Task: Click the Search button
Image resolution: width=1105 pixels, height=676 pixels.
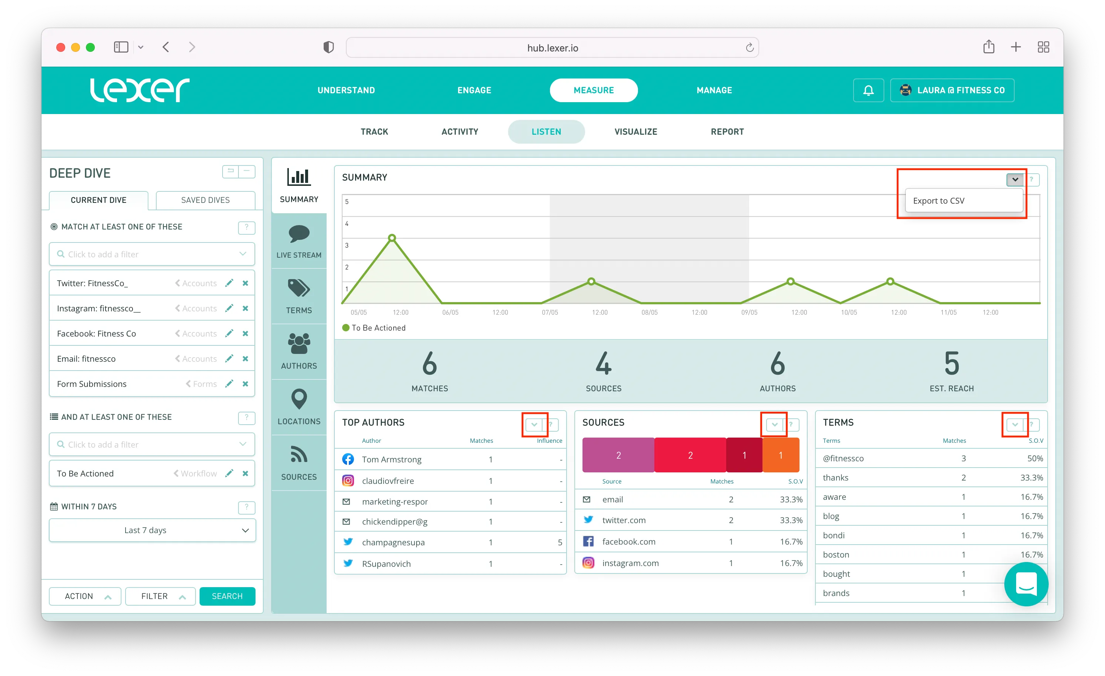Action: pos(227,596)
